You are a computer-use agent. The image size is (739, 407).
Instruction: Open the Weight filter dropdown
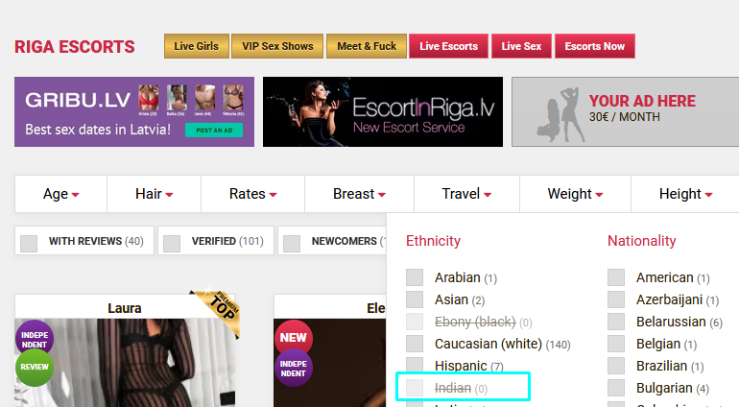click(x=575, y=194)
